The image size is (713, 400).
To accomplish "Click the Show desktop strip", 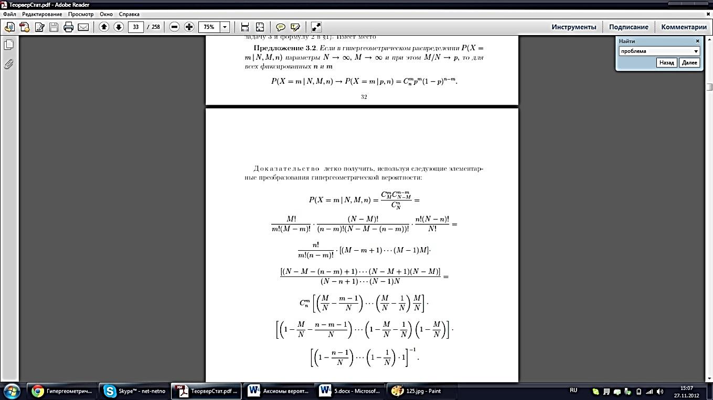I will click(x=709, y=391).
